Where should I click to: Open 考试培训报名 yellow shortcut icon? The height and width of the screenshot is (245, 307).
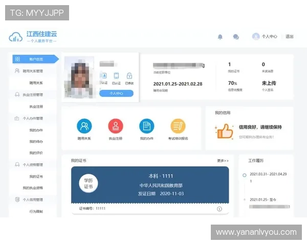click(x=178, y=126)
